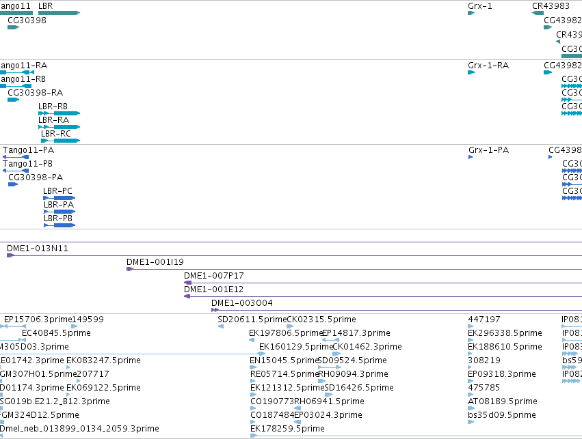Select the CR43983 gene label
This screenshot has height=439, width=582.
point(551,6)
